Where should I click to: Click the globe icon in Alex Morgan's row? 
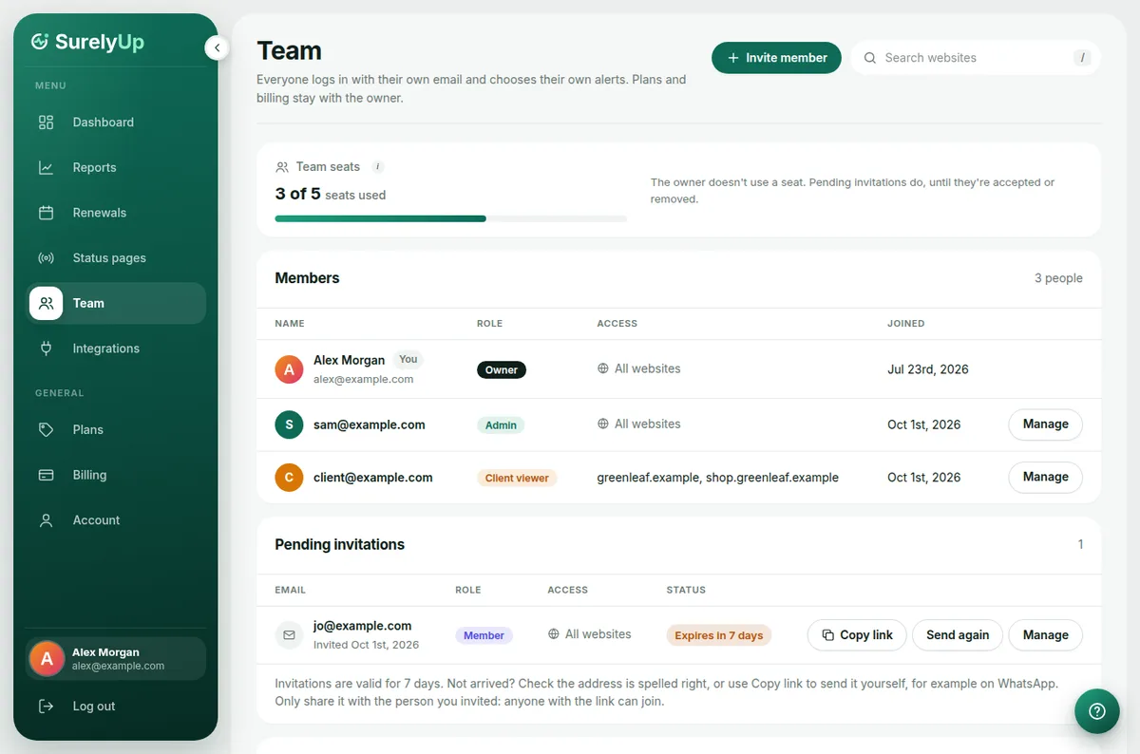(x=603, y=368)
